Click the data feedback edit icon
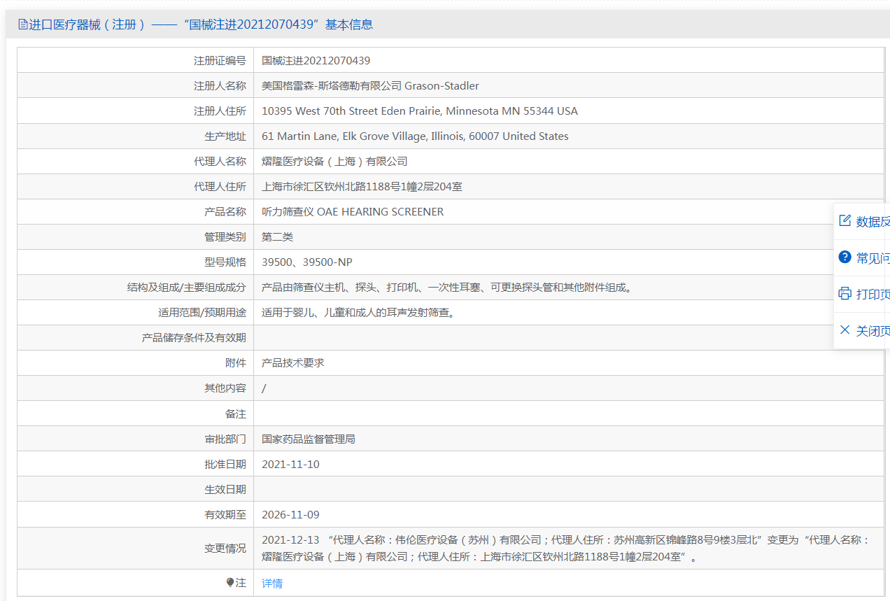The height and width of the screenshot is (601, 890). coord(845,221)
